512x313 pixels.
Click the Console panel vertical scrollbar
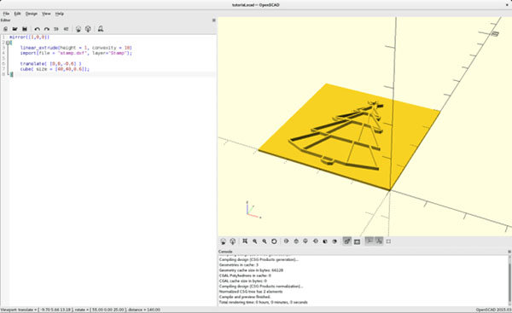tap(509, 280)
